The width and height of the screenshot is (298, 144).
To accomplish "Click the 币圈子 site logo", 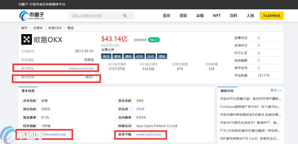I will (32, 15).
